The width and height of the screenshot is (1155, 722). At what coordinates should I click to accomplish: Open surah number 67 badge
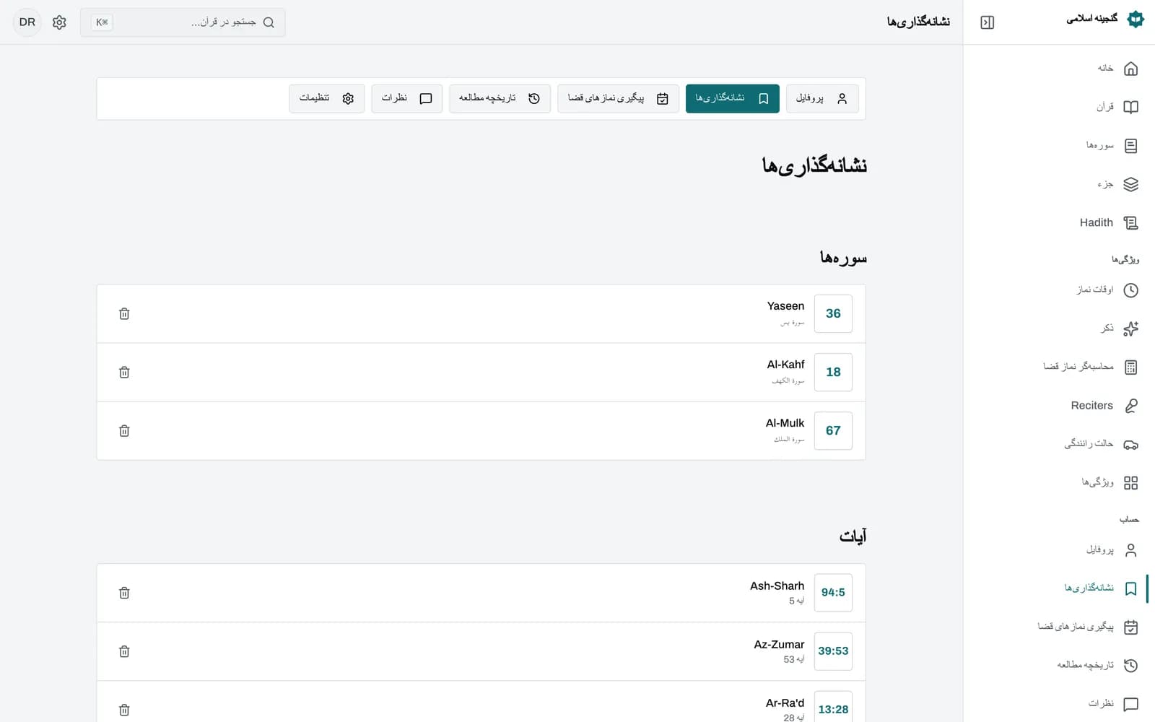(833, 430)
